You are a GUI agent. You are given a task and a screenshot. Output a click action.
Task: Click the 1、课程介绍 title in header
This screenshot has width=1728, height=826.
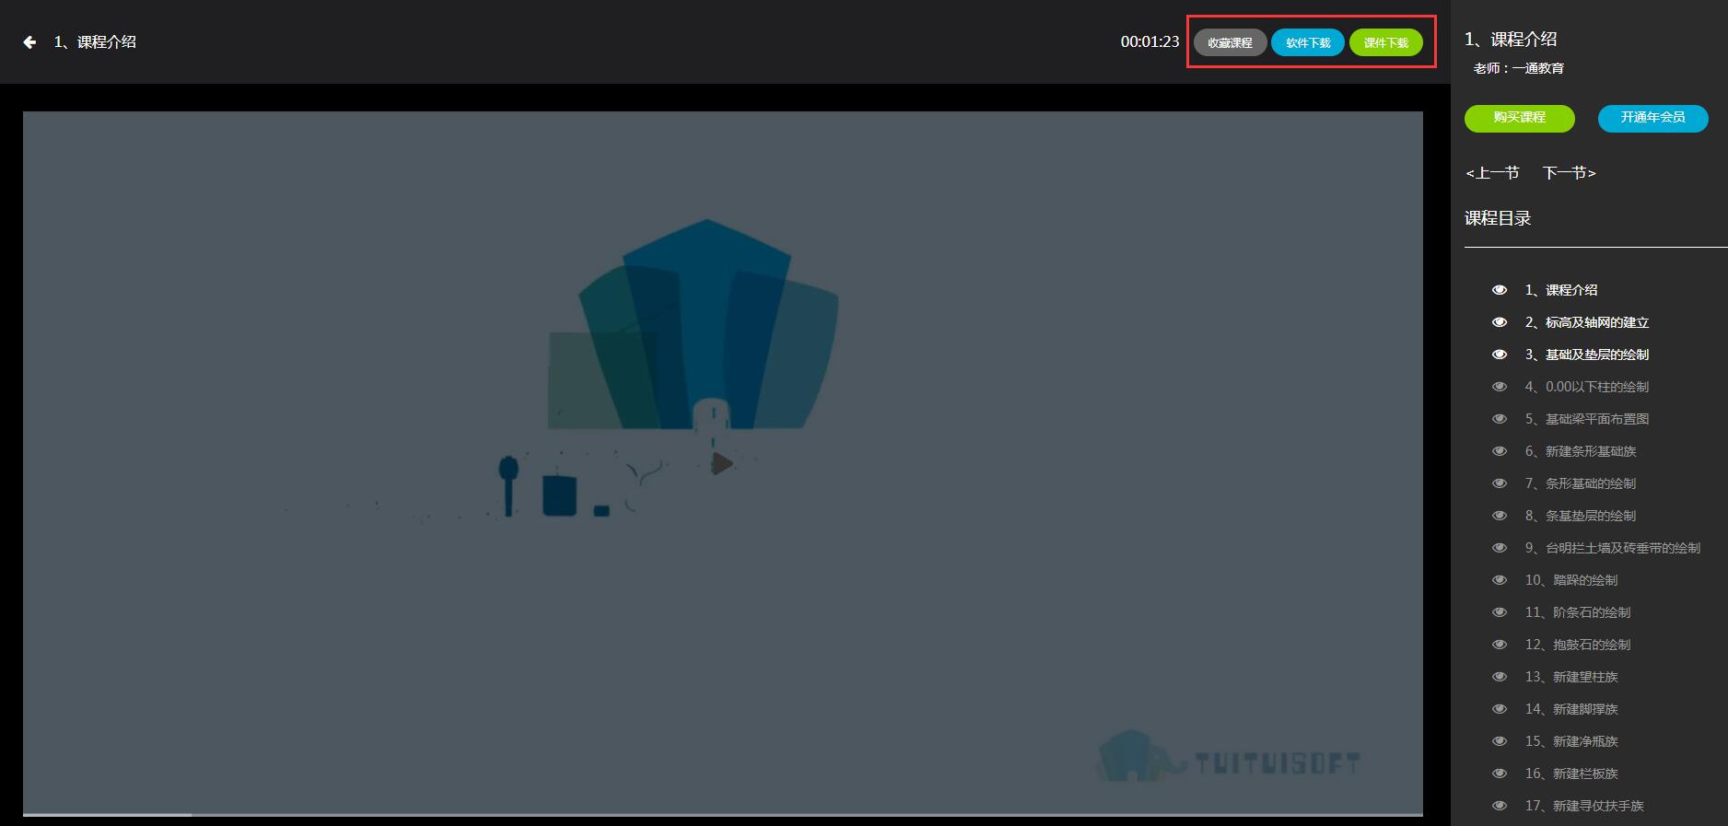point(95,42)
